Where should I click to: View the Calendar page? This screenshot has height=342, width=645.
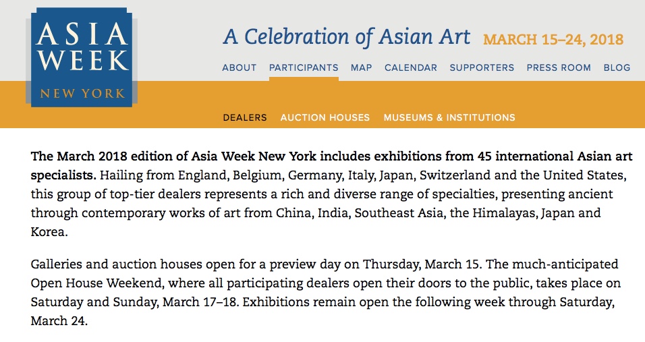coord(411,67)
